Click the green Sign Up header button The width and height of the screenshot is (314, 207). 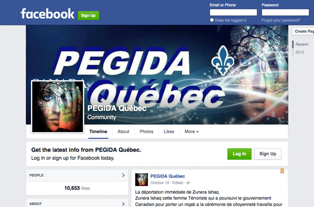(88, 15)
